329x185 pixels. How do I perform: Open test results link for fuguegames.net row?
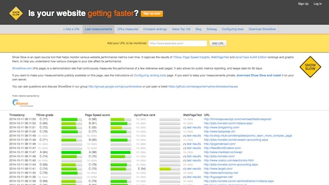pos(193,177)
